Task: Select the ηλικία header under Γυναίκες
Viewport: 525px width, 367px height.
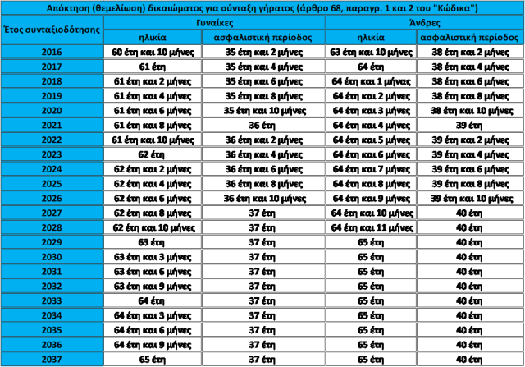Action: pos(153,38)
